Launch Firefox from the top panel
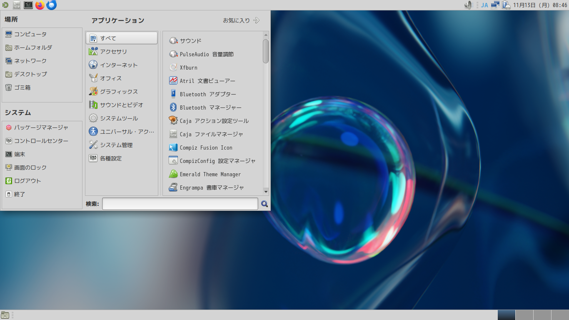 40,5
